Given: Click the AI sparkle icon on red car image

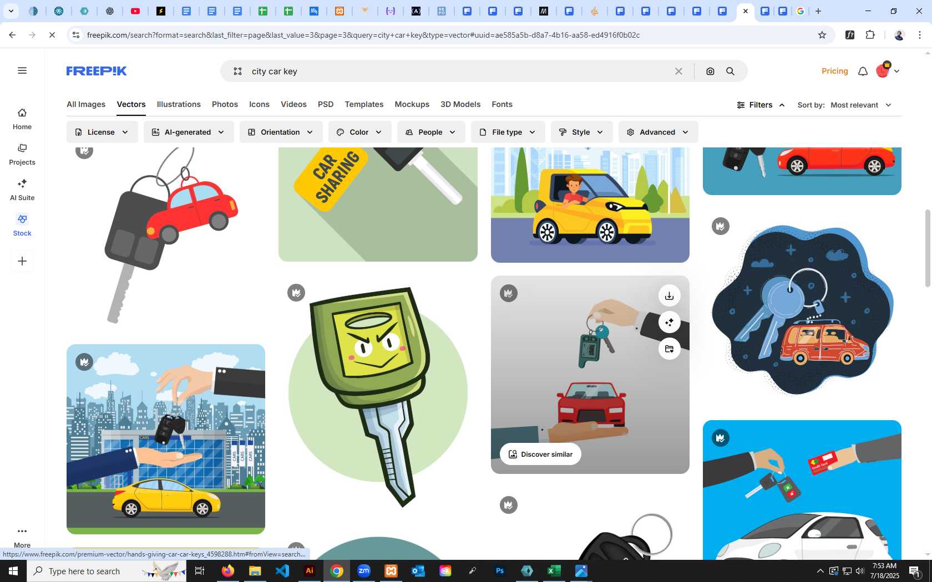Looking at the screenshot, I should click(x=670, y=322).
